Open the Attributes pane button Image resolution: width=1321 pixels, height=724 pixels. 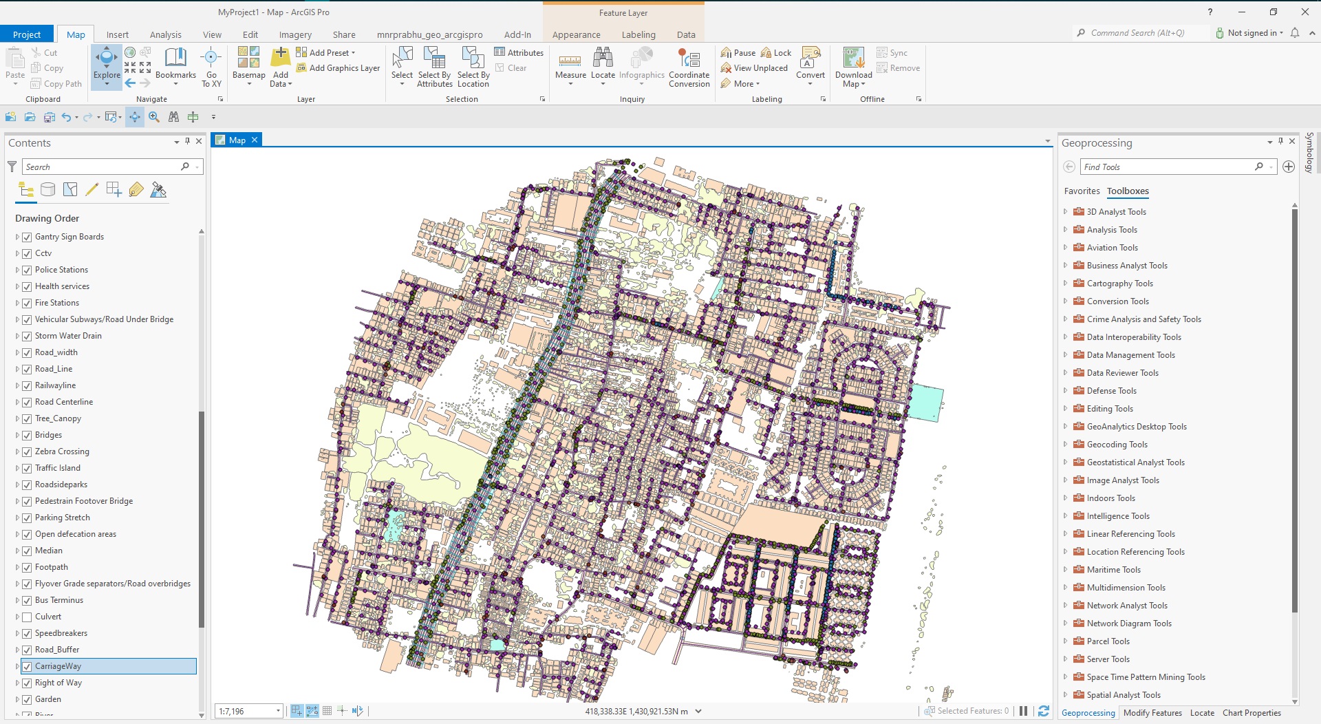(519, 52)
